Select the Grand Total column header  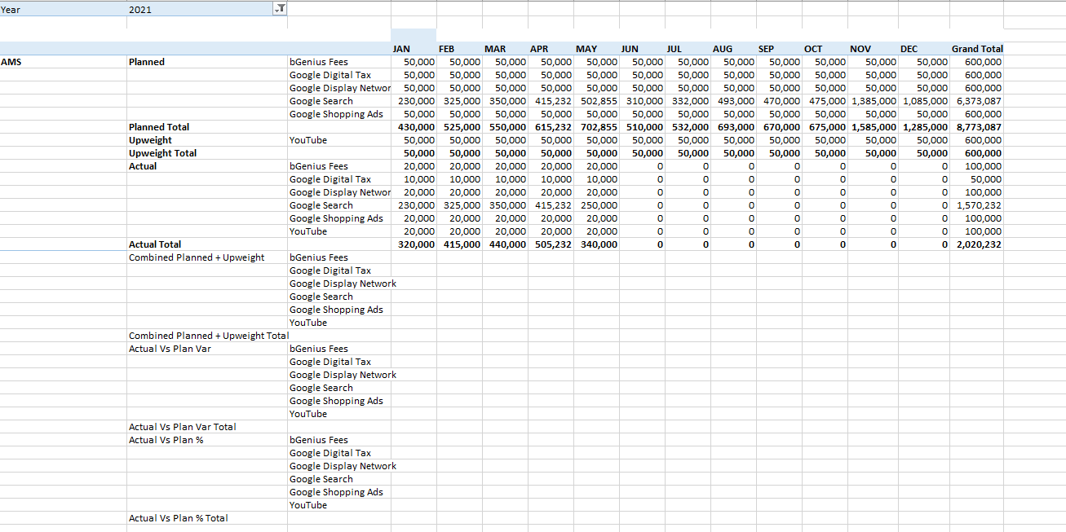(x=977, y=49)
